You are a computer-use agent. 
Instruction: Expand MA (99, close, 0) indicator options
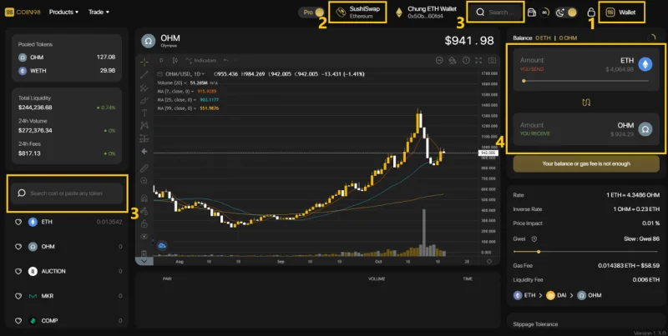[195, 108]
